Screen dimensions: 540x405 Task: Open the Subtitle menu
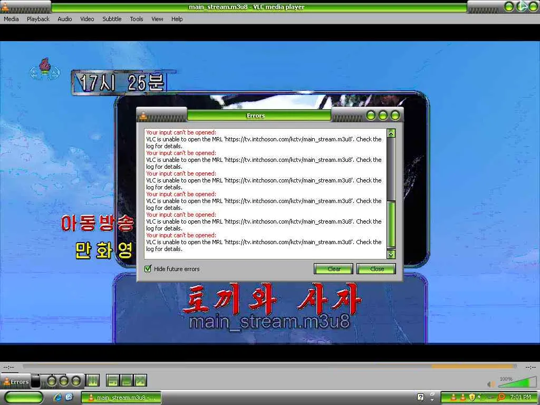pos(112,19)
